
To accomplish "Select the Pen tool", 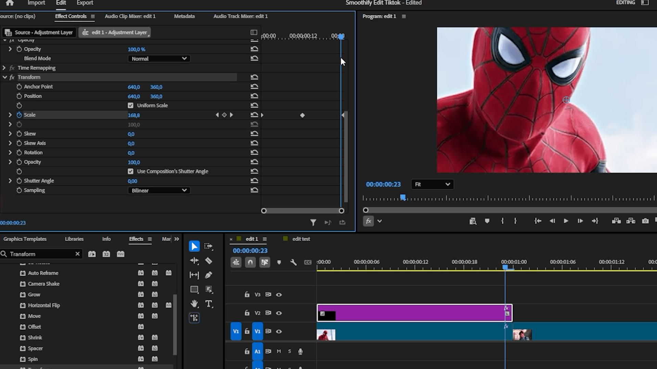I will pyautogui.click(x=208, y=275).
